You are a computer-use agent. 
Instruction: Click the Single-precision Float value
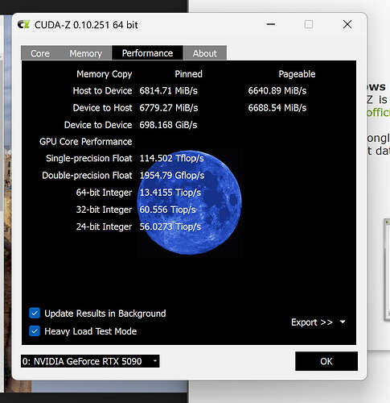tap(171, 158)
